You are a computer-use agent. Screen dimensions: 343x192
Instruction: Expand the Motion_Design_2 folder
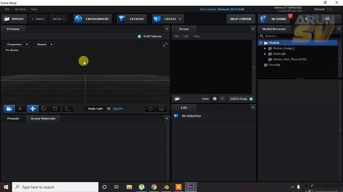265,49
